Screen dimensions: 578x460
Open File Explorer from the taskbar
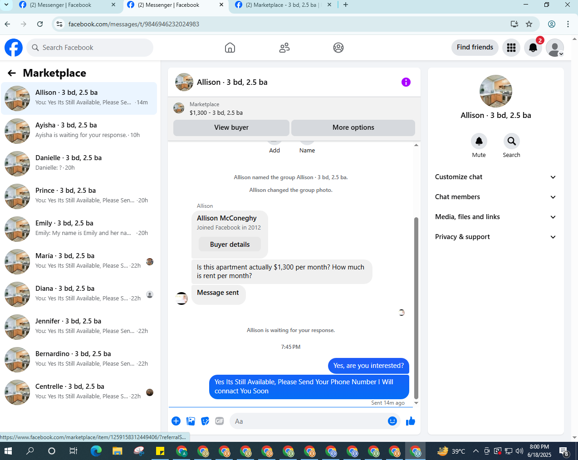coord(118,451)
